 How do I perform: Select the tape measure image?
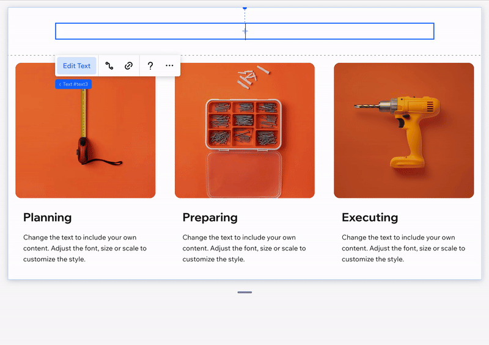86,130
